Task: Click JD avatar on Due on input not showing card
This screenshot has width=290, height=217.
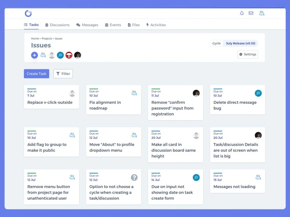Action: coord(196,177)
